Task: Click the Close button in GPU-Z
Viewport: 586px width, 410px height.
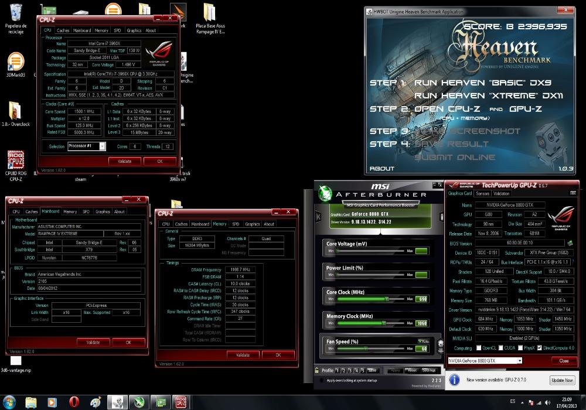Action: (564, 361)
